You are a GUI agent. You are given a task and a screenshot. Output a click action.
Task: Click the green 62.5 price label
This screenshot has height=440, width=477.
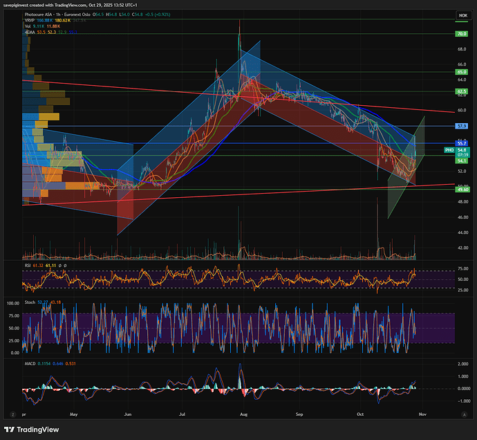461,91
